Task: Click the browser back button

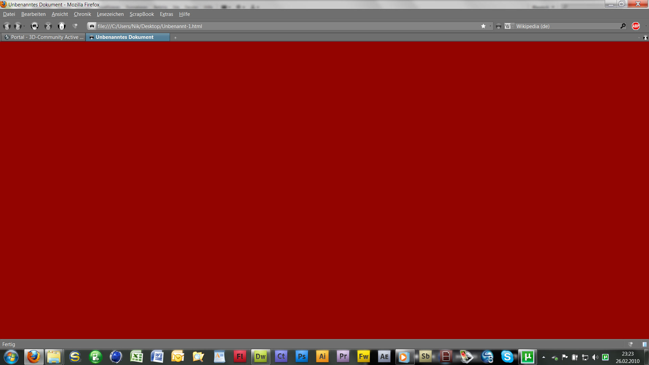Action: (x=7, y=26)
